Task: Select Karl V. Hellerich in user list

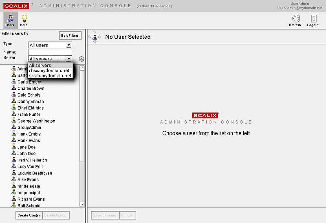Action: (32, 160)
